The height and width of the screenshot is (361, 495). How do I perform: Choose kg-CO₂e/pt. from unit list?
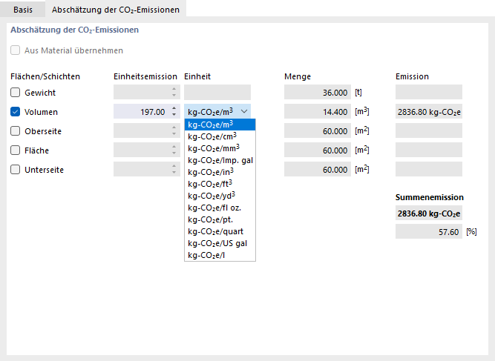[x=220, y=219]
